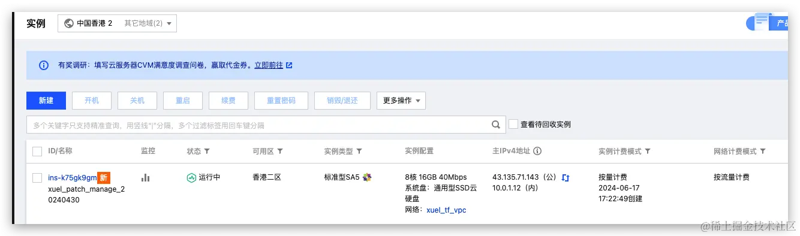
Task: Click the 运行中 status icon
Action: click(x=191, y=178)
